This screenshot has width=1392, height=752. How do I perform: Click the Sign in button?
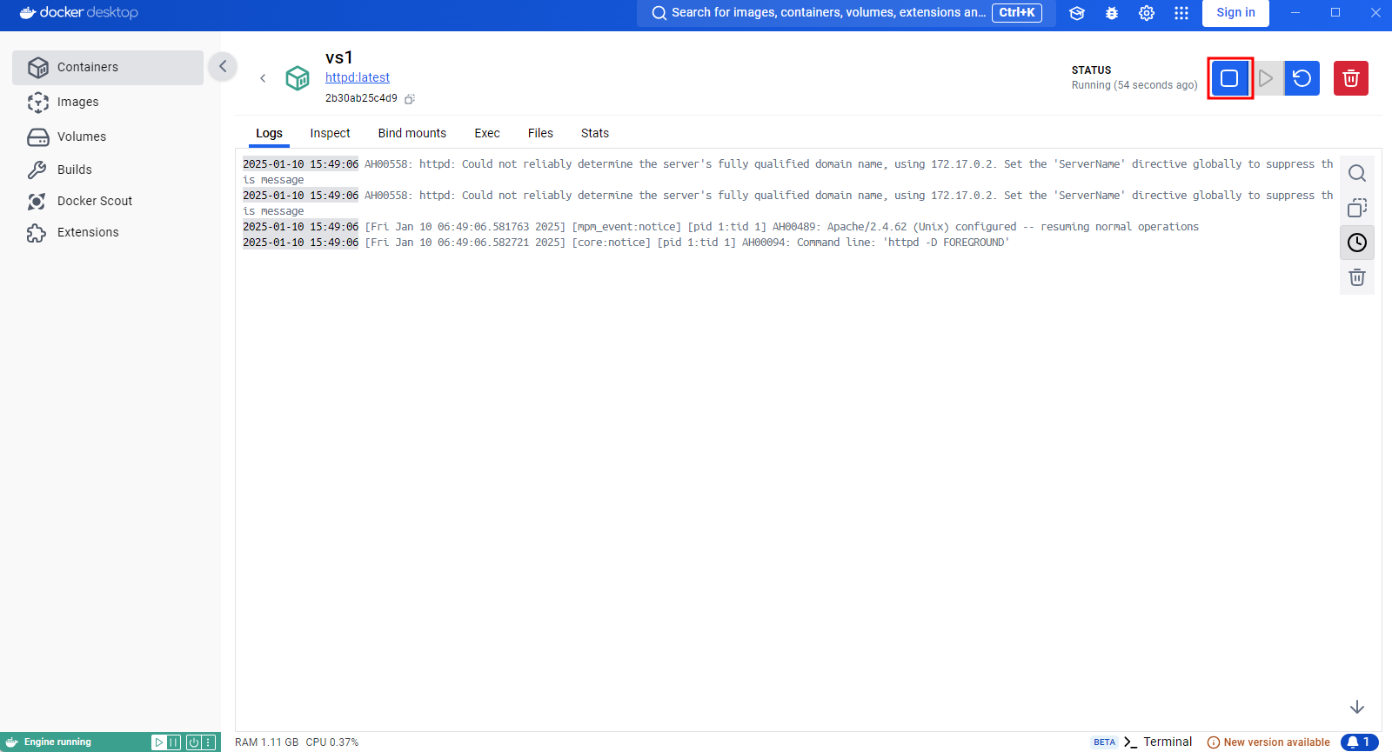point(1235,13)
